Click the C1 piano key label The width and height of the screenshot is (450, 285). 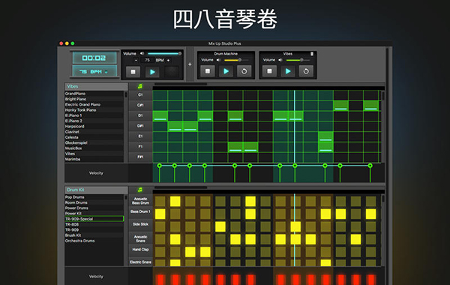[x=140, y=95]
